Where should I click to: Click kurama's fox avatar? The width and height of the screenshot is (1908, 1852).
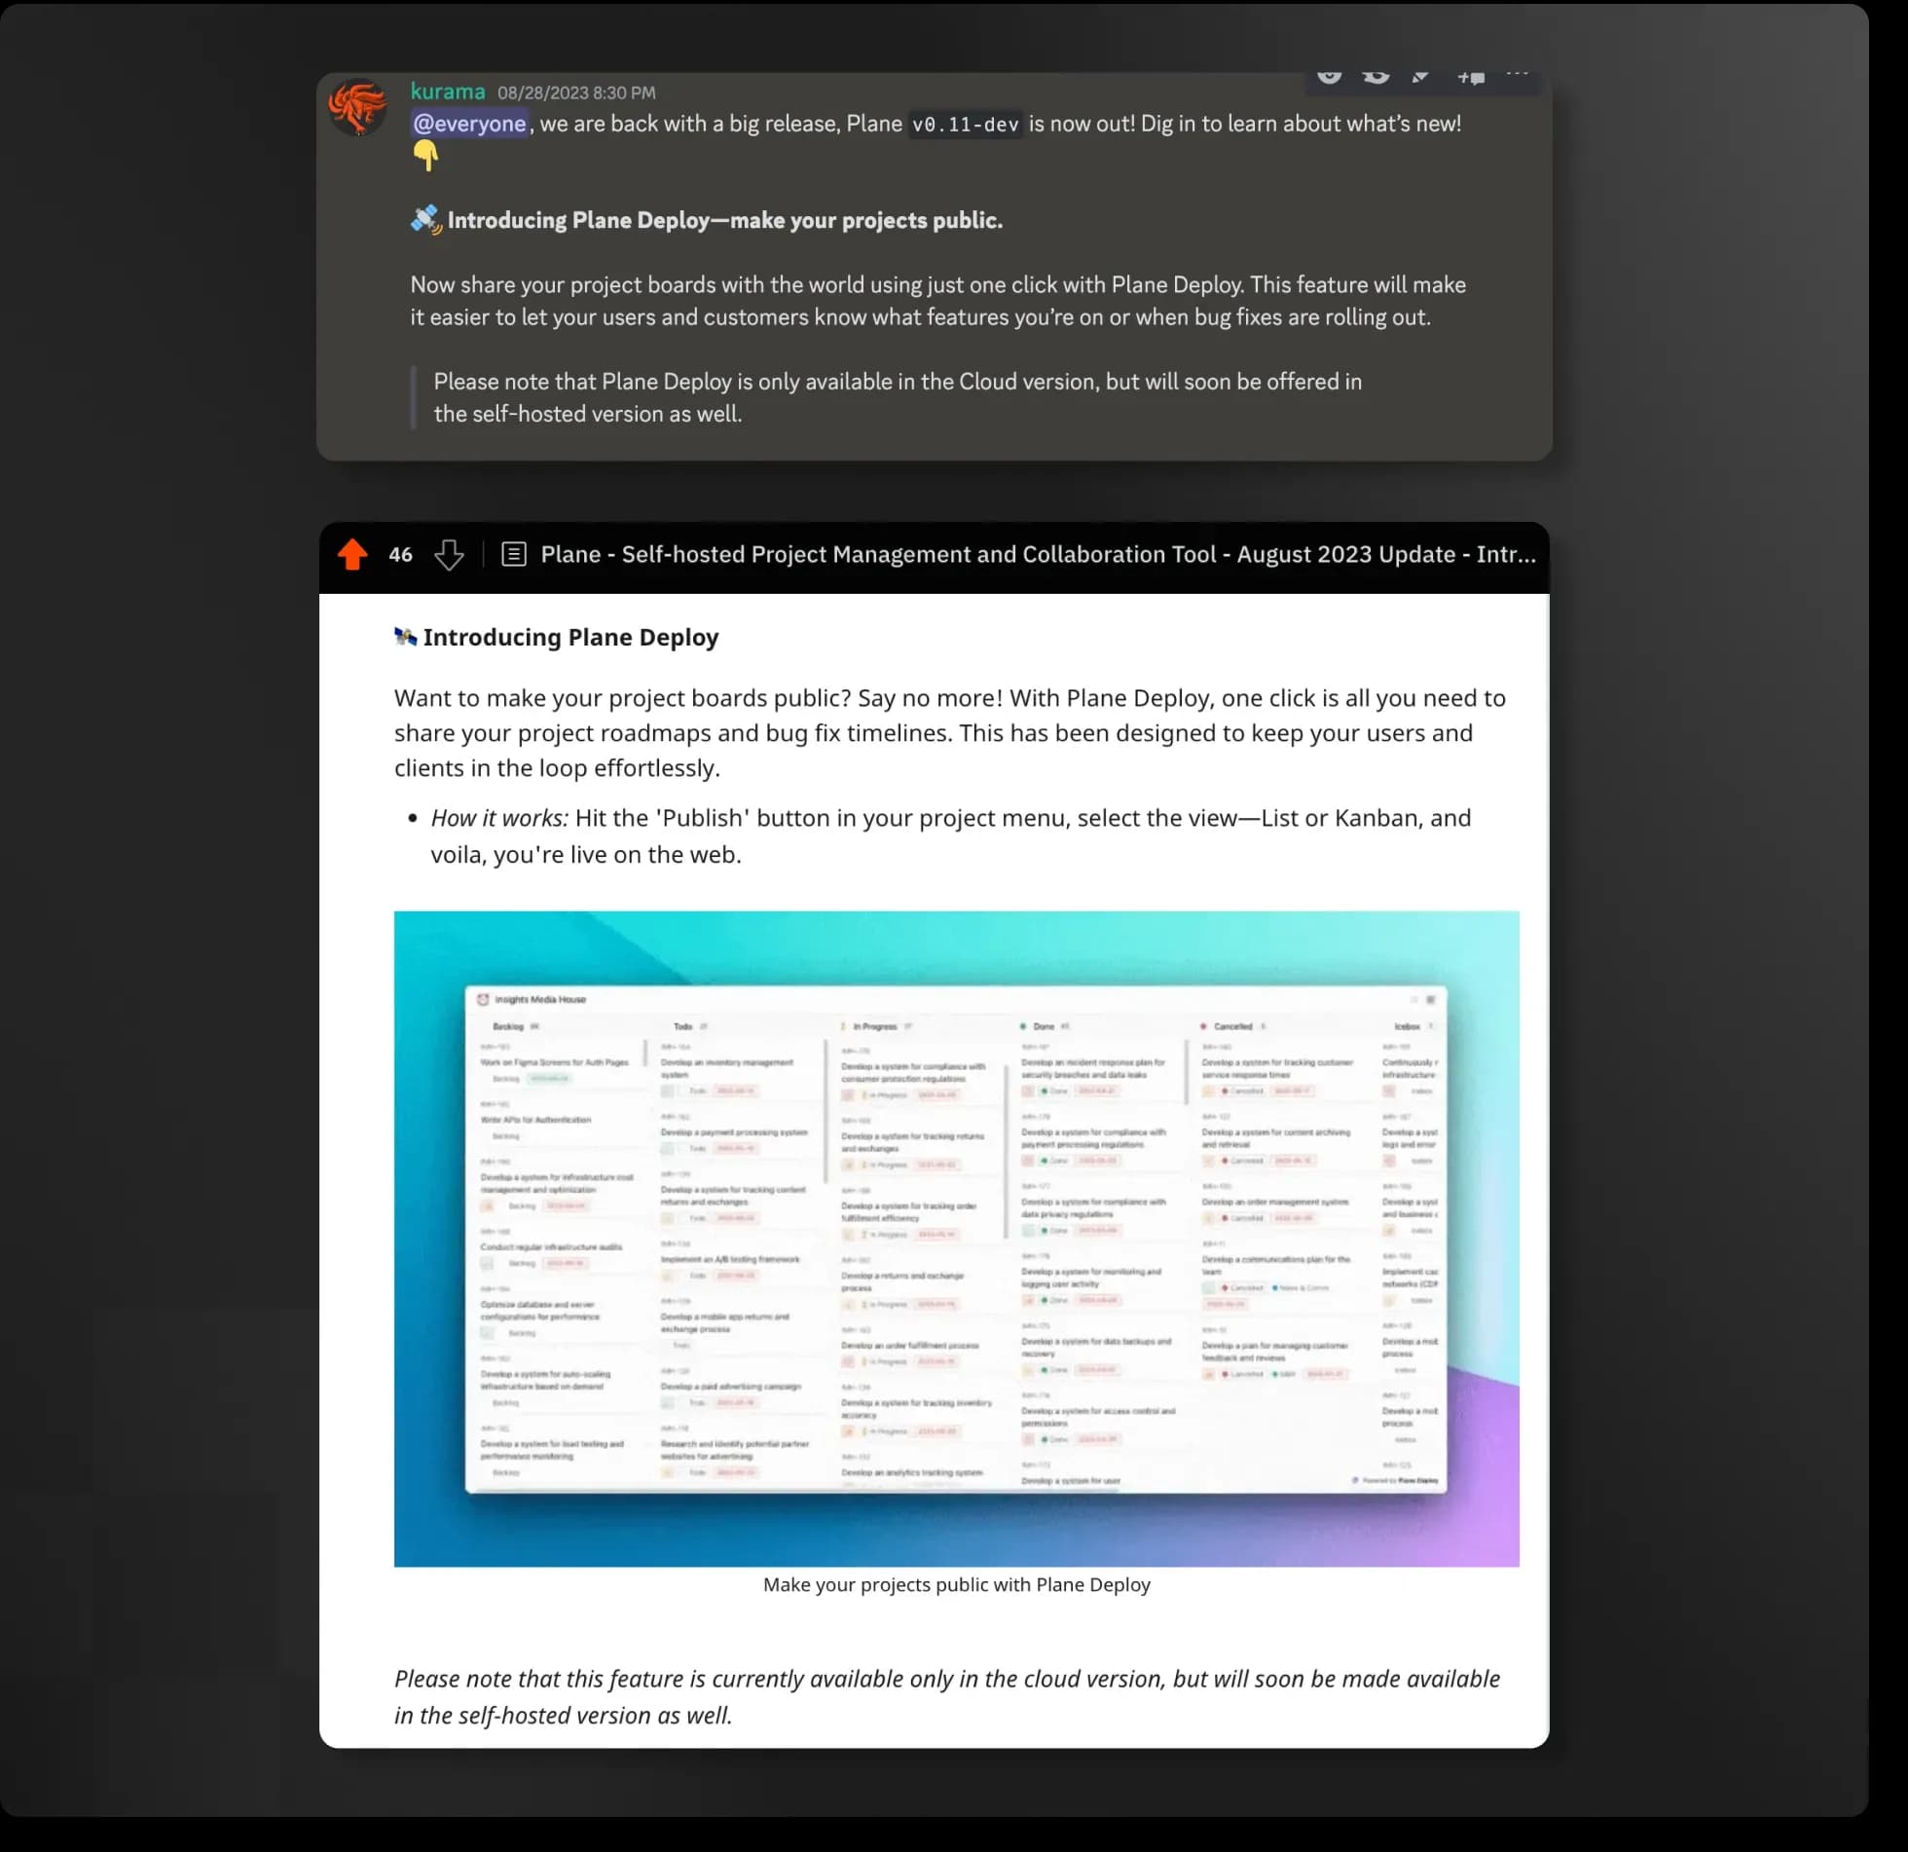[x=357, y=107]
